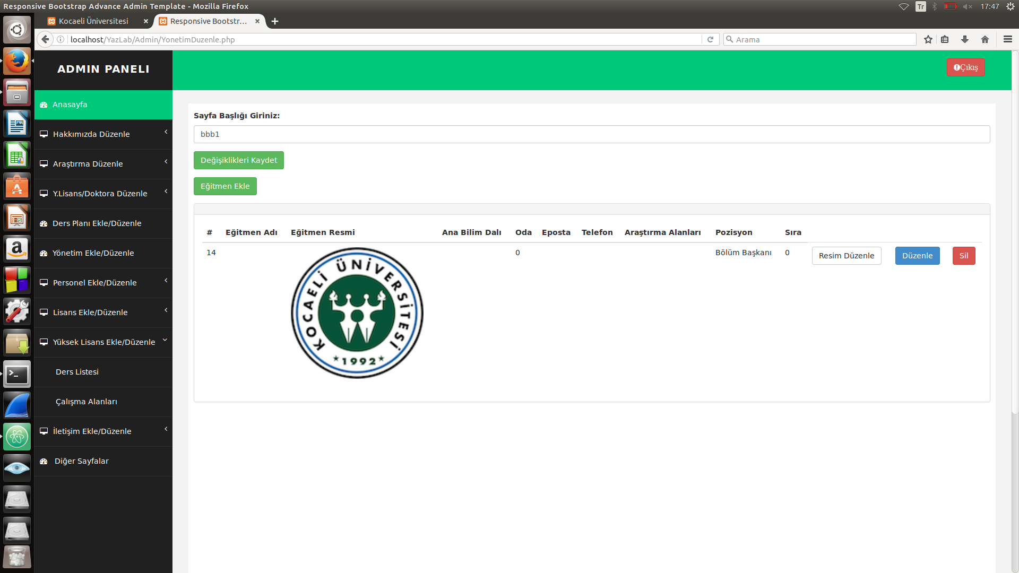Open system settings wrench dock icon
The image size is (1019, 573).
click(x=17, y=311)
